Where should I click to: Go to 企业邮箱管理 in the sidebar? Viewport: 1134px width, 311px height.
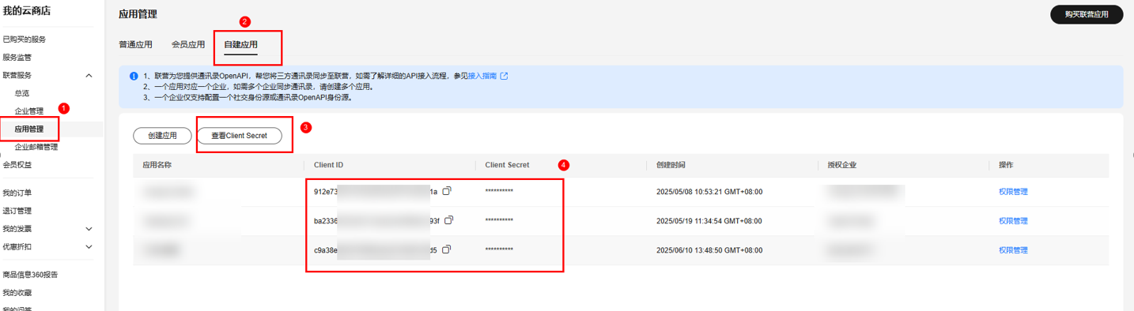(36, 147)
